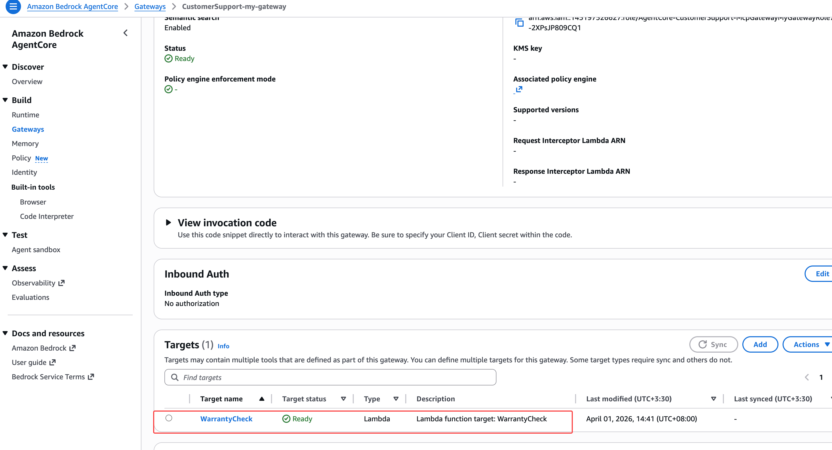This screenshot has height=450, width=832.
Task: Go to Code Interpreter in the sidebar
Action: pos(47,216)
